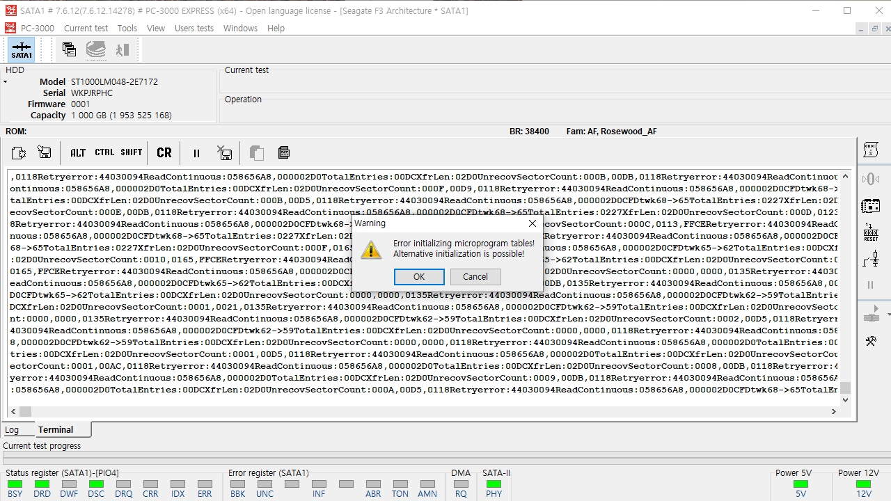Click the terminal settings page-with-gear icon
Viewport: 891px width, 501px height.
19,153
